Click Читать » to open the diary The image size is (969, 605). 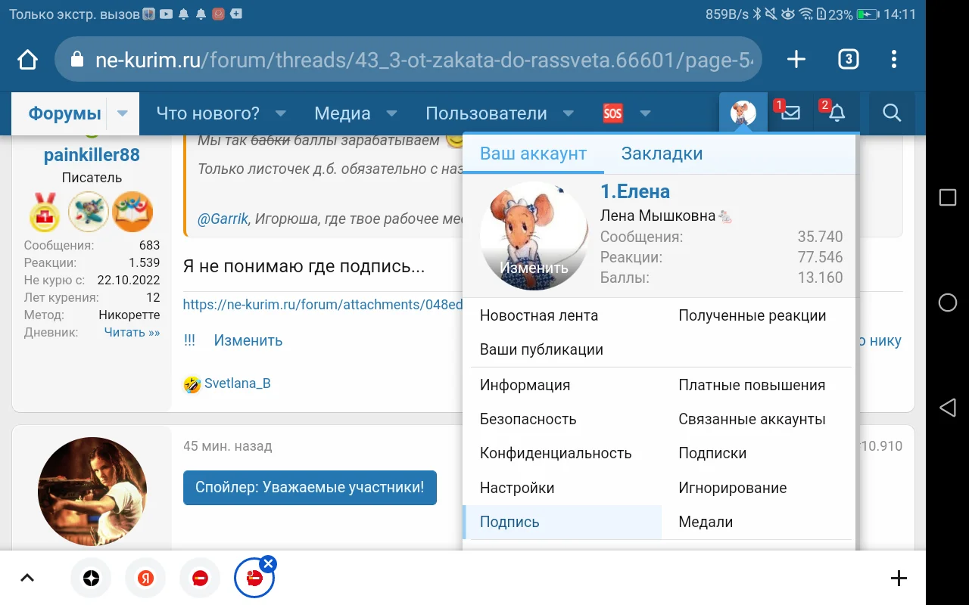(x=132, y=332)
